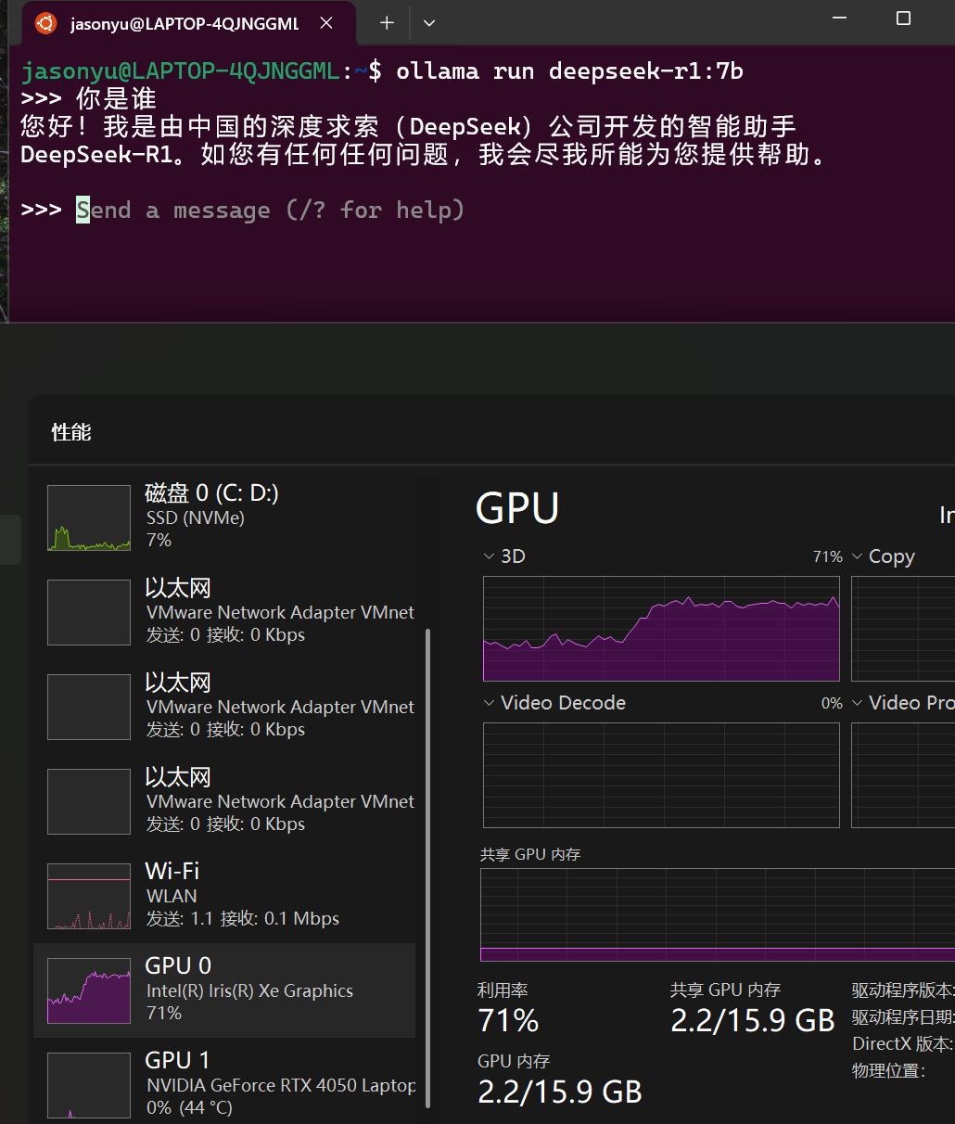955x1124 pixels.
Task: Click the 性能 page heading
Action: tap(71, 432)
